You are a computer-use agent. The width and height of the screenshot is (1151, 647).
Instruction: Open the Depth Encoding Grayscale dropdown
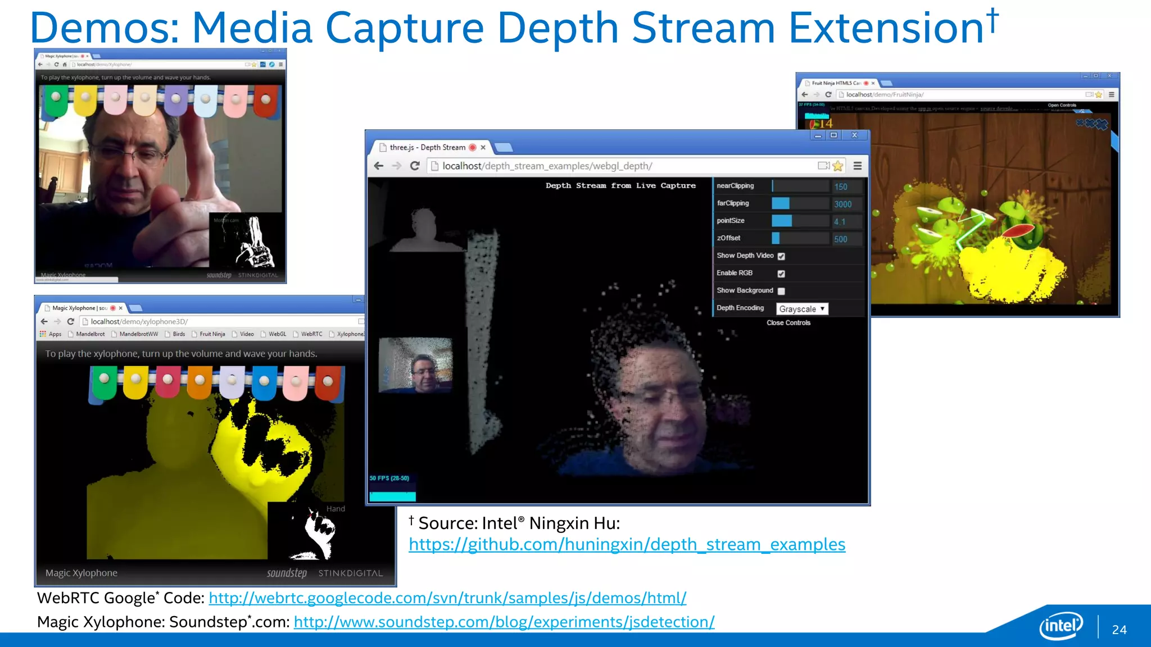coord(802,309)
